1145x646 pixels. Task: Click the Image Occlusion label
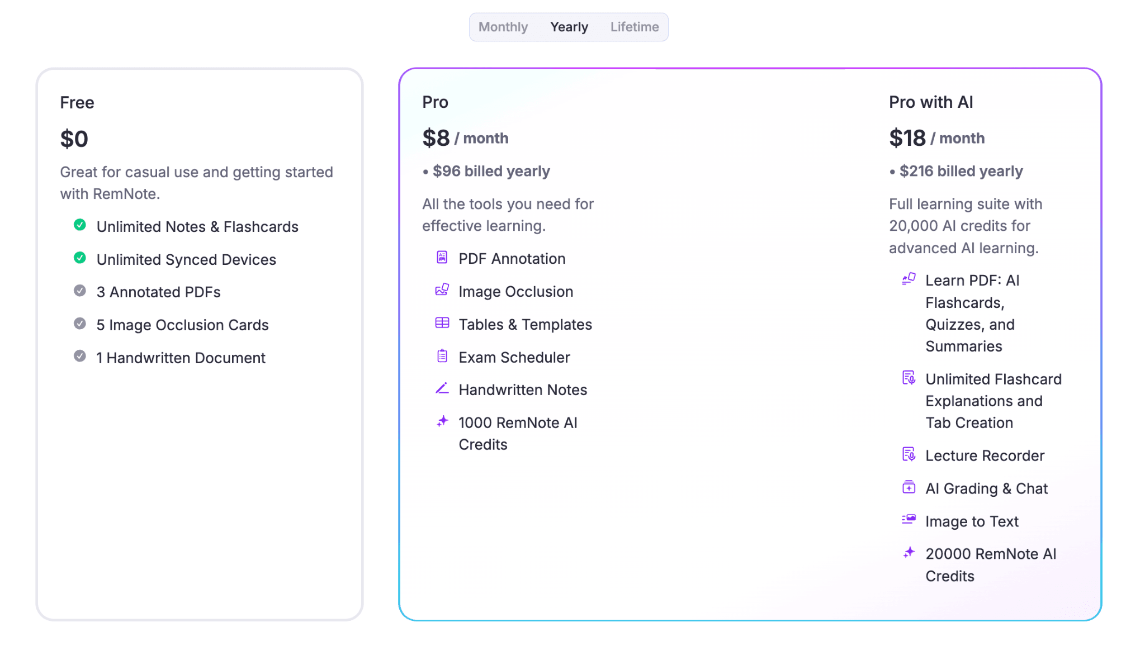pyautogui.click(x=515, y=292)
